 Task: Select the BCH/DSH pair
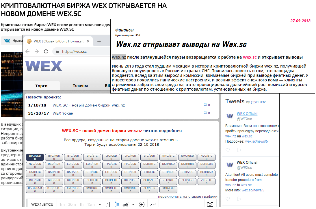[130, 181]
